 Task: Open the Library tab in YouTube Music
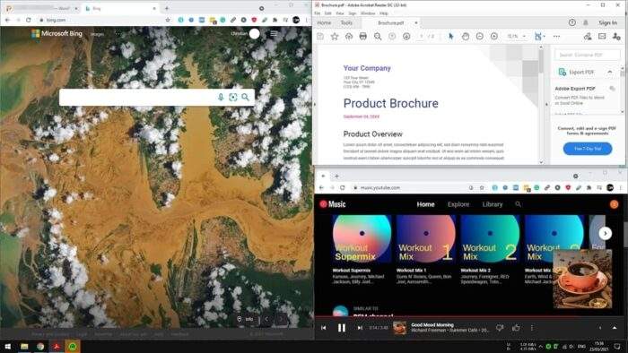coord(493,204)
